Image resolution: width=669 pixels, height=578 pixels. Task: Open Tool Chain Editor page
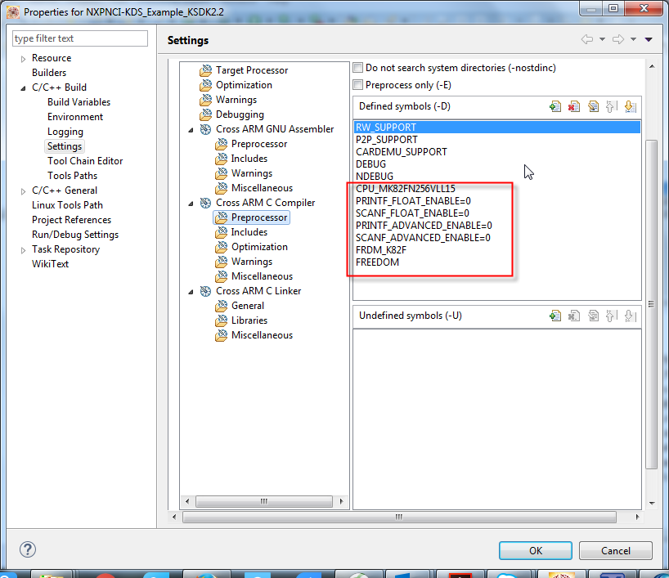coord(85,161)
